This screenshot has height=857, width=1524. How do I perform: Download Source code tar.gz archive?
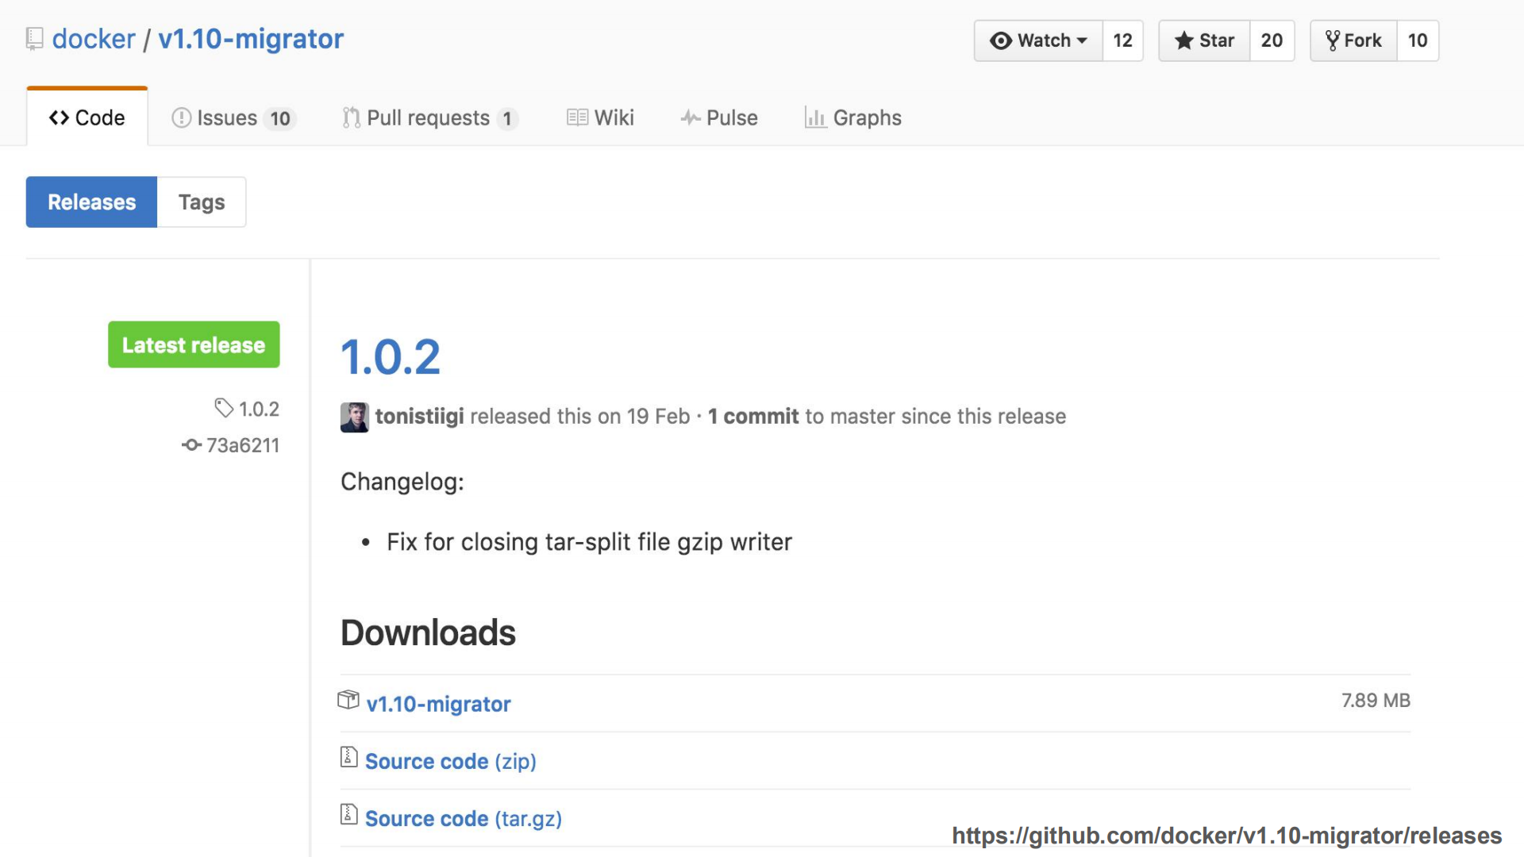click(x=463, y=818)
